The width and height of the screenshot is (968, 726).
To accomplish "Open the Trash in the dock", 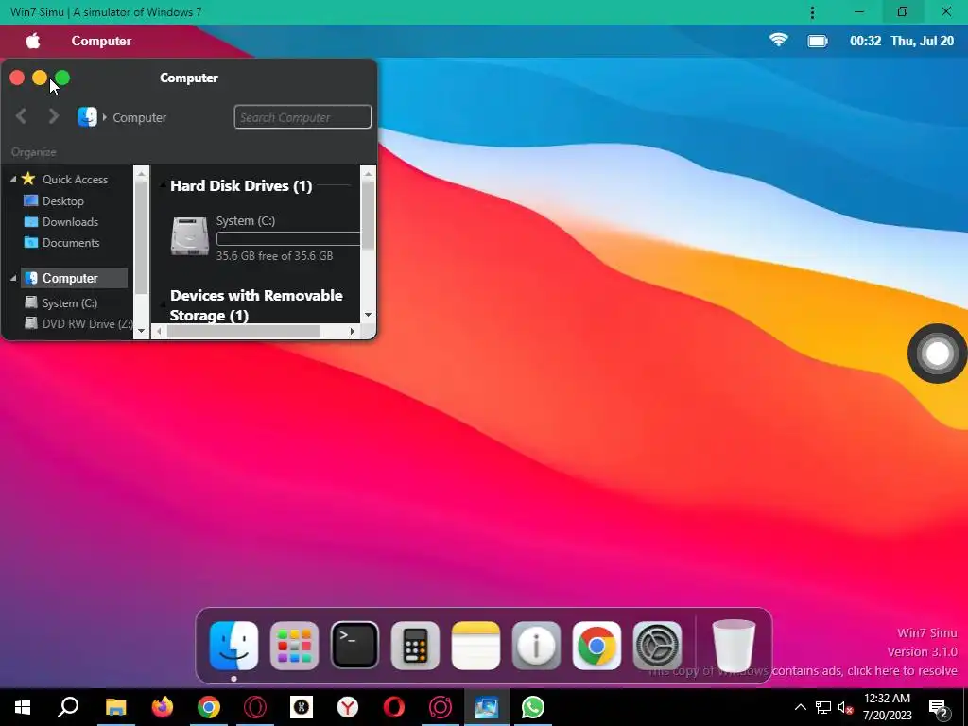I will (734, 646).
